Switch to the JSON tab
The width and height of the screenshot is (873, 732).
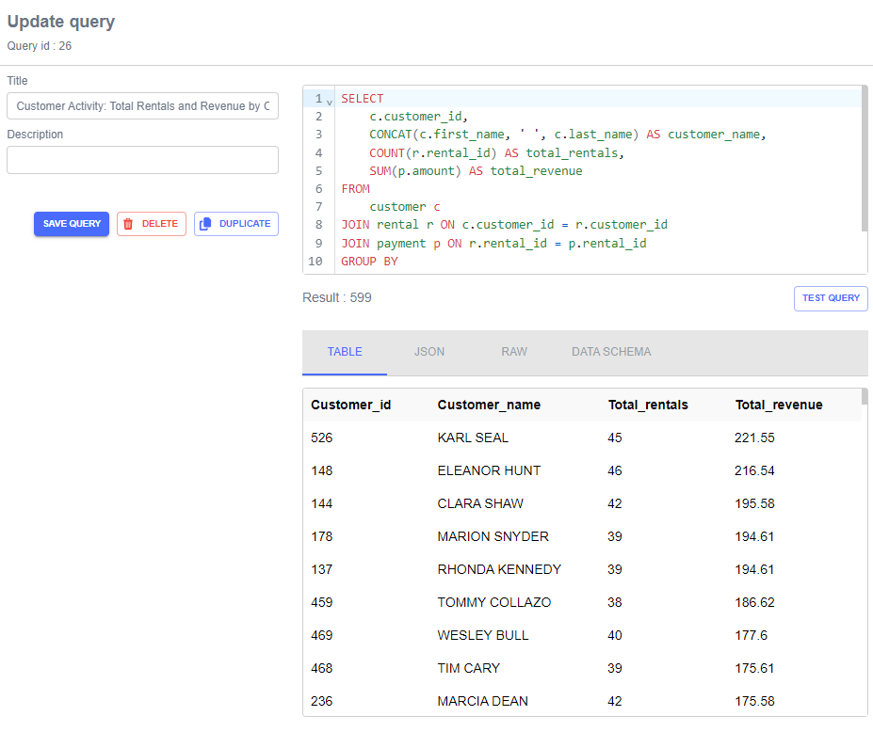tap(428, 352)
